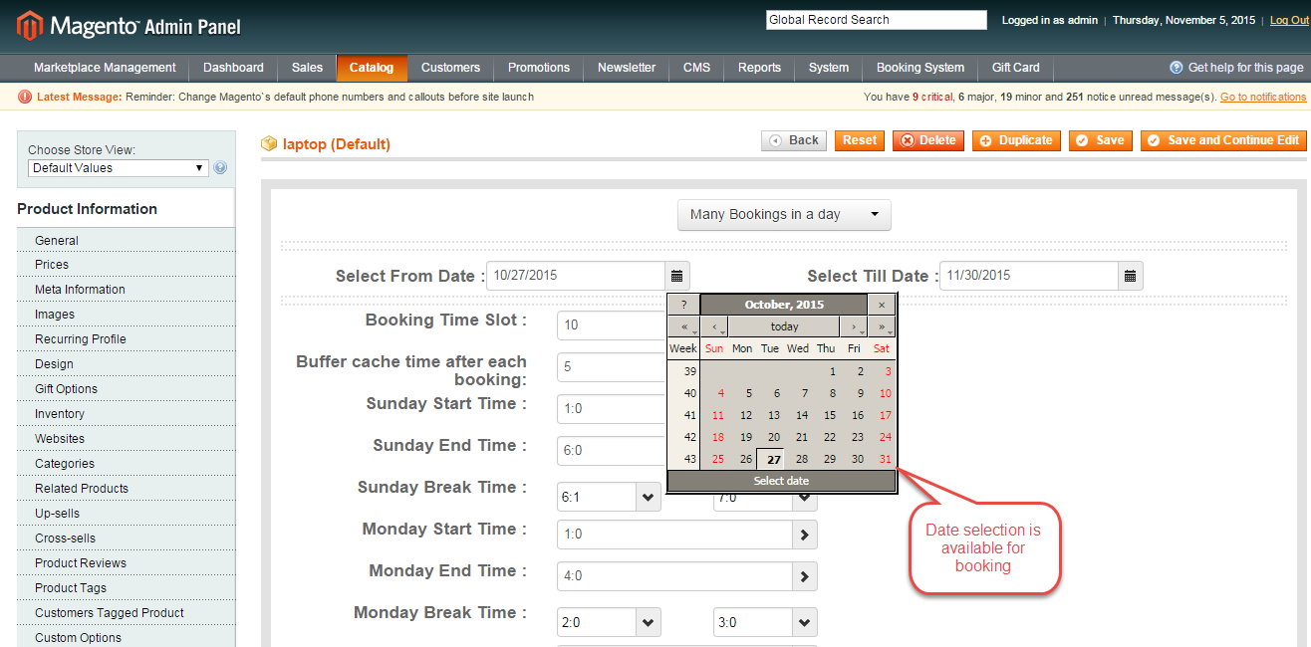This screenshot has height=647, width=1311.
Task: Select October 19 in the calendar
Action: click(743, 437)
